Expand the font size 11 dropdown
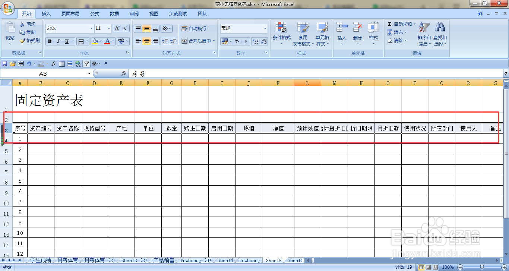 pyautogui.click(x=109, y=29)
